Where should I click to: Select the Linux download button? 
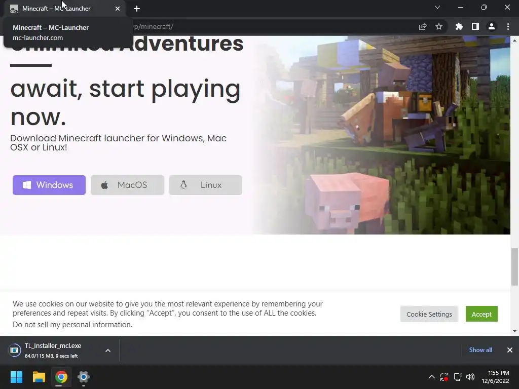(x=206, y=185)
